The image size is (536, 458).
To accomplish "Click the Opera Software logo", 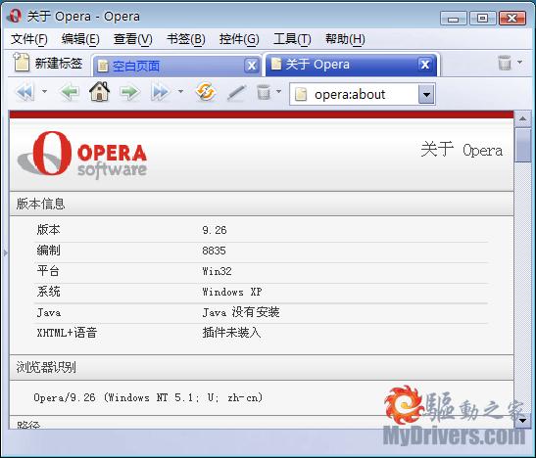I will [82, 155].
